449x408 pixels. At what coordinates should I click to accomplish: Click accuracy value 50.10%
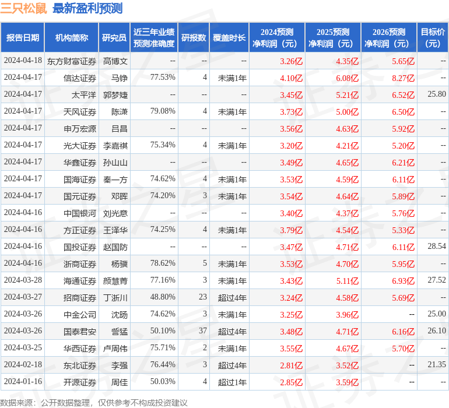click(163, 330)
